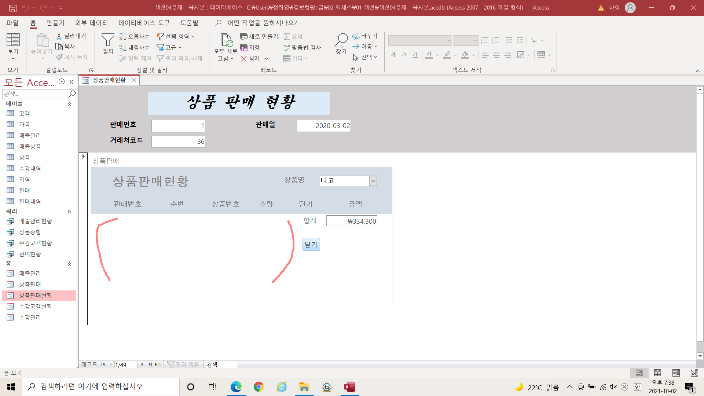Click the 닫기 button on subform
The image size is (704, 396).
point(311,245)
